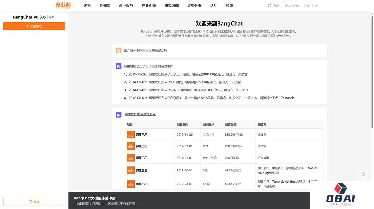Viewport: 374px width, 209px height.
Task: Click Alibaba logo in Pre-IPO轮 row
Action: click(x=131, y=158)
